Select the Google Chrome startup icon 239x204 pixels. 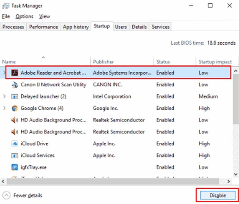click(15, 108)
